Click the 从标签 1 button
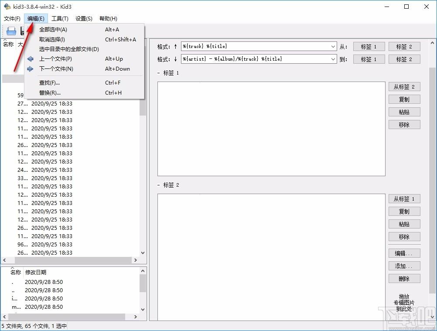The width and height of the screenshot is (437, 331). click(x=404, y=199)
